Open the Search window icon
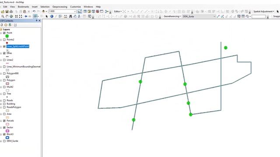Viewport: 280px width, 157px height. (x=93, y=12)
